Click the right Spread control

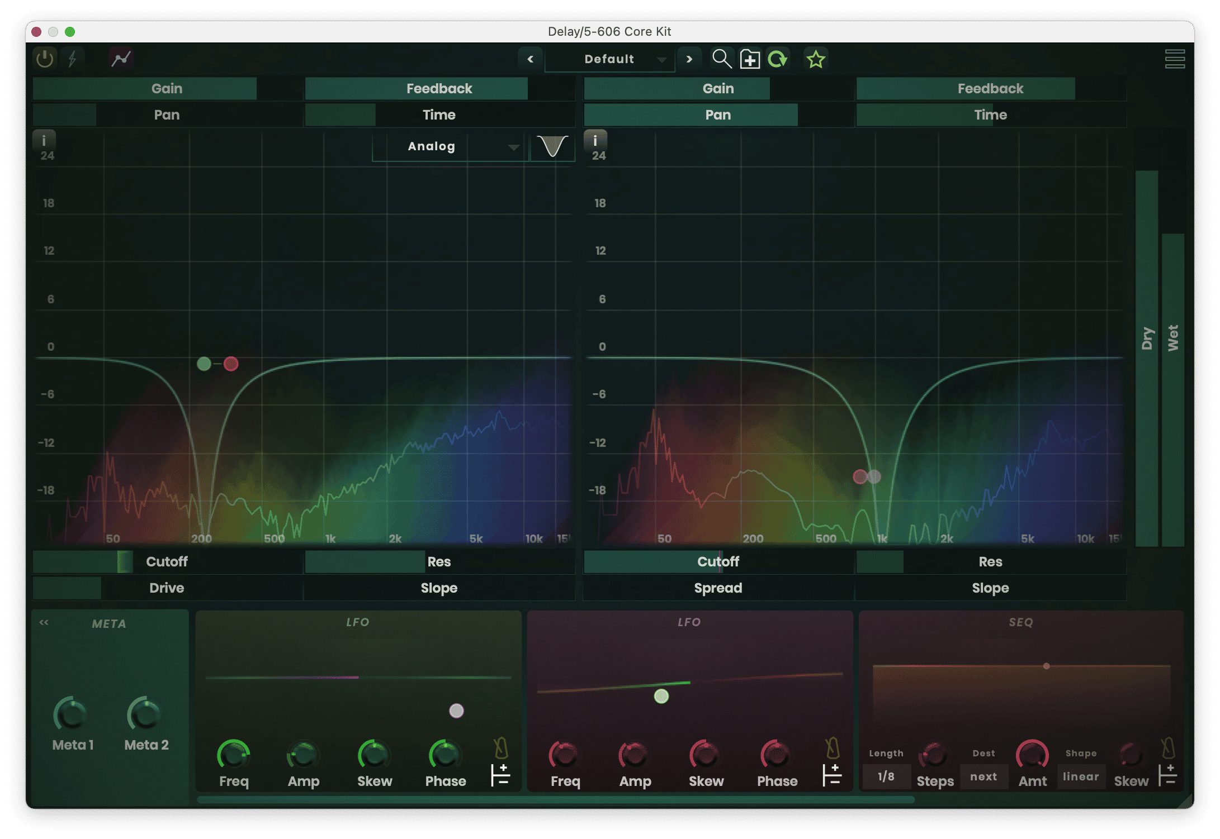[x=718, y=588]
